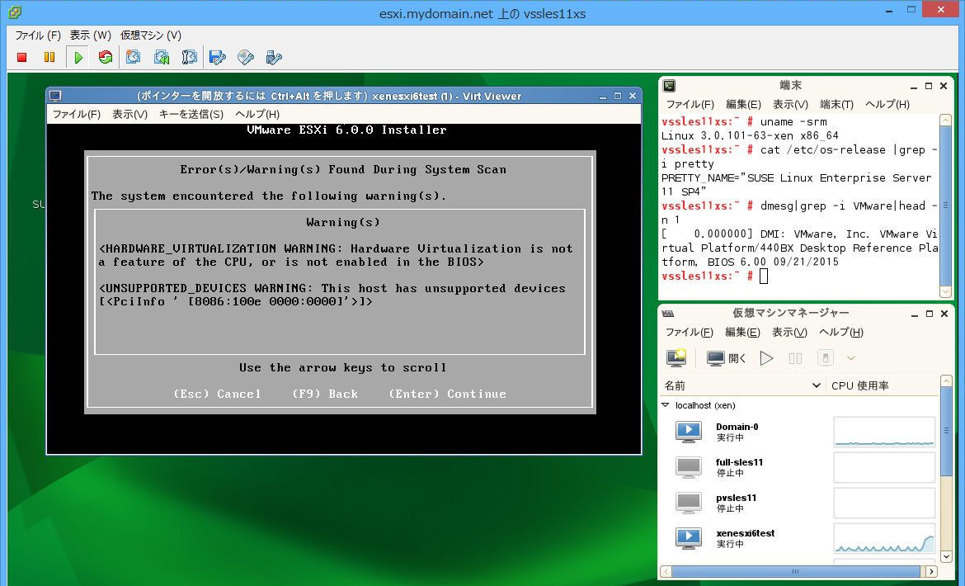This screenshot has width=965, height=586.
Task: Select the Domain-0 virtual machine row
Action: coord(799,432)
